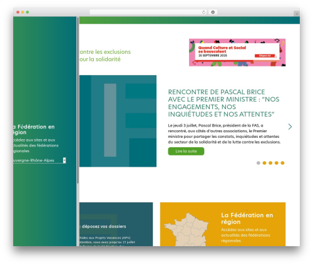313x265 pixels.
Task: Click 'La Fédération en région' heading in green sidebar
Action: 34,130
